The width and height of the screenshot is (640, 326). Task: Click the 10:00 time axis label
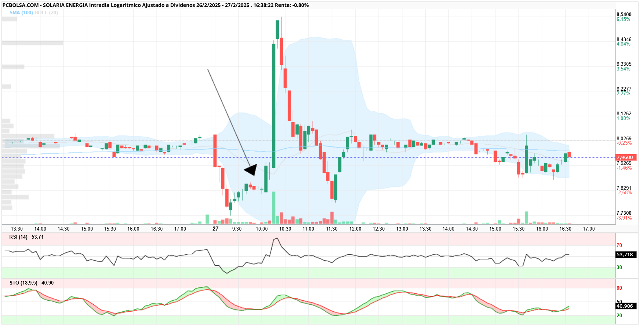tap(262, 229)
